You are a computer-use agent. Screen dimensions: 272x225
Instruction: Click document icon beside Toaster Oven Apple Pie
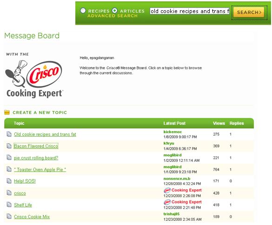9,169
